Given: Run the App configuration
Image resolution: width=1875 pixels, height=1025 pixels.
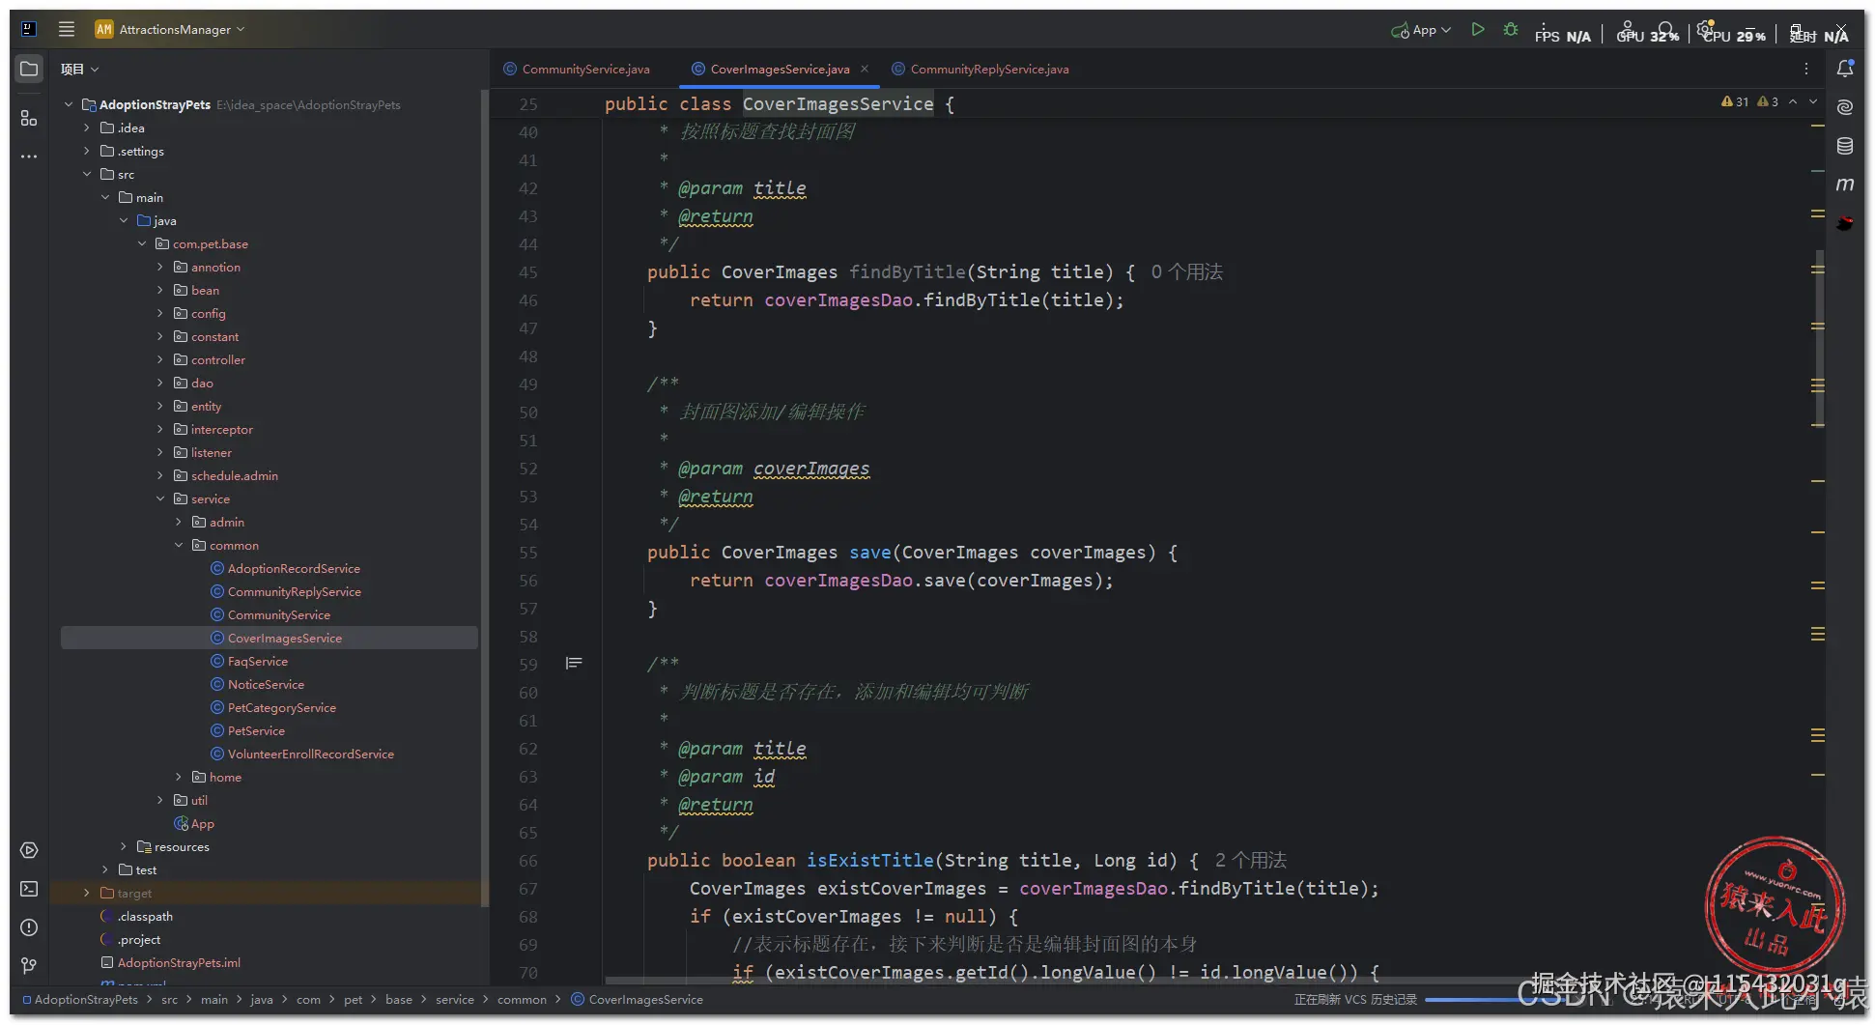Looking at the screenshot, I should coord(1477,30).
